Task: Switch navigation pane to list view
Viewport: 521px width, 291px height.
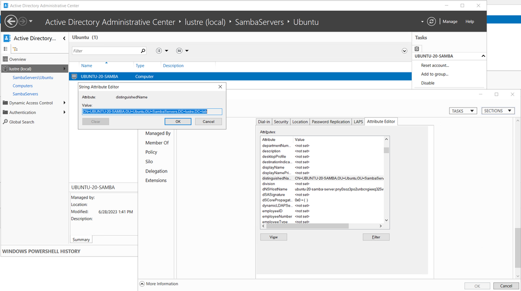Action: [6, 49]
